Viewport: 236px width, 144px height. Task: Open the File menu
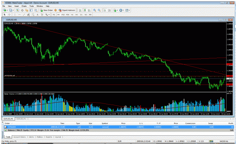pos(4,6)
